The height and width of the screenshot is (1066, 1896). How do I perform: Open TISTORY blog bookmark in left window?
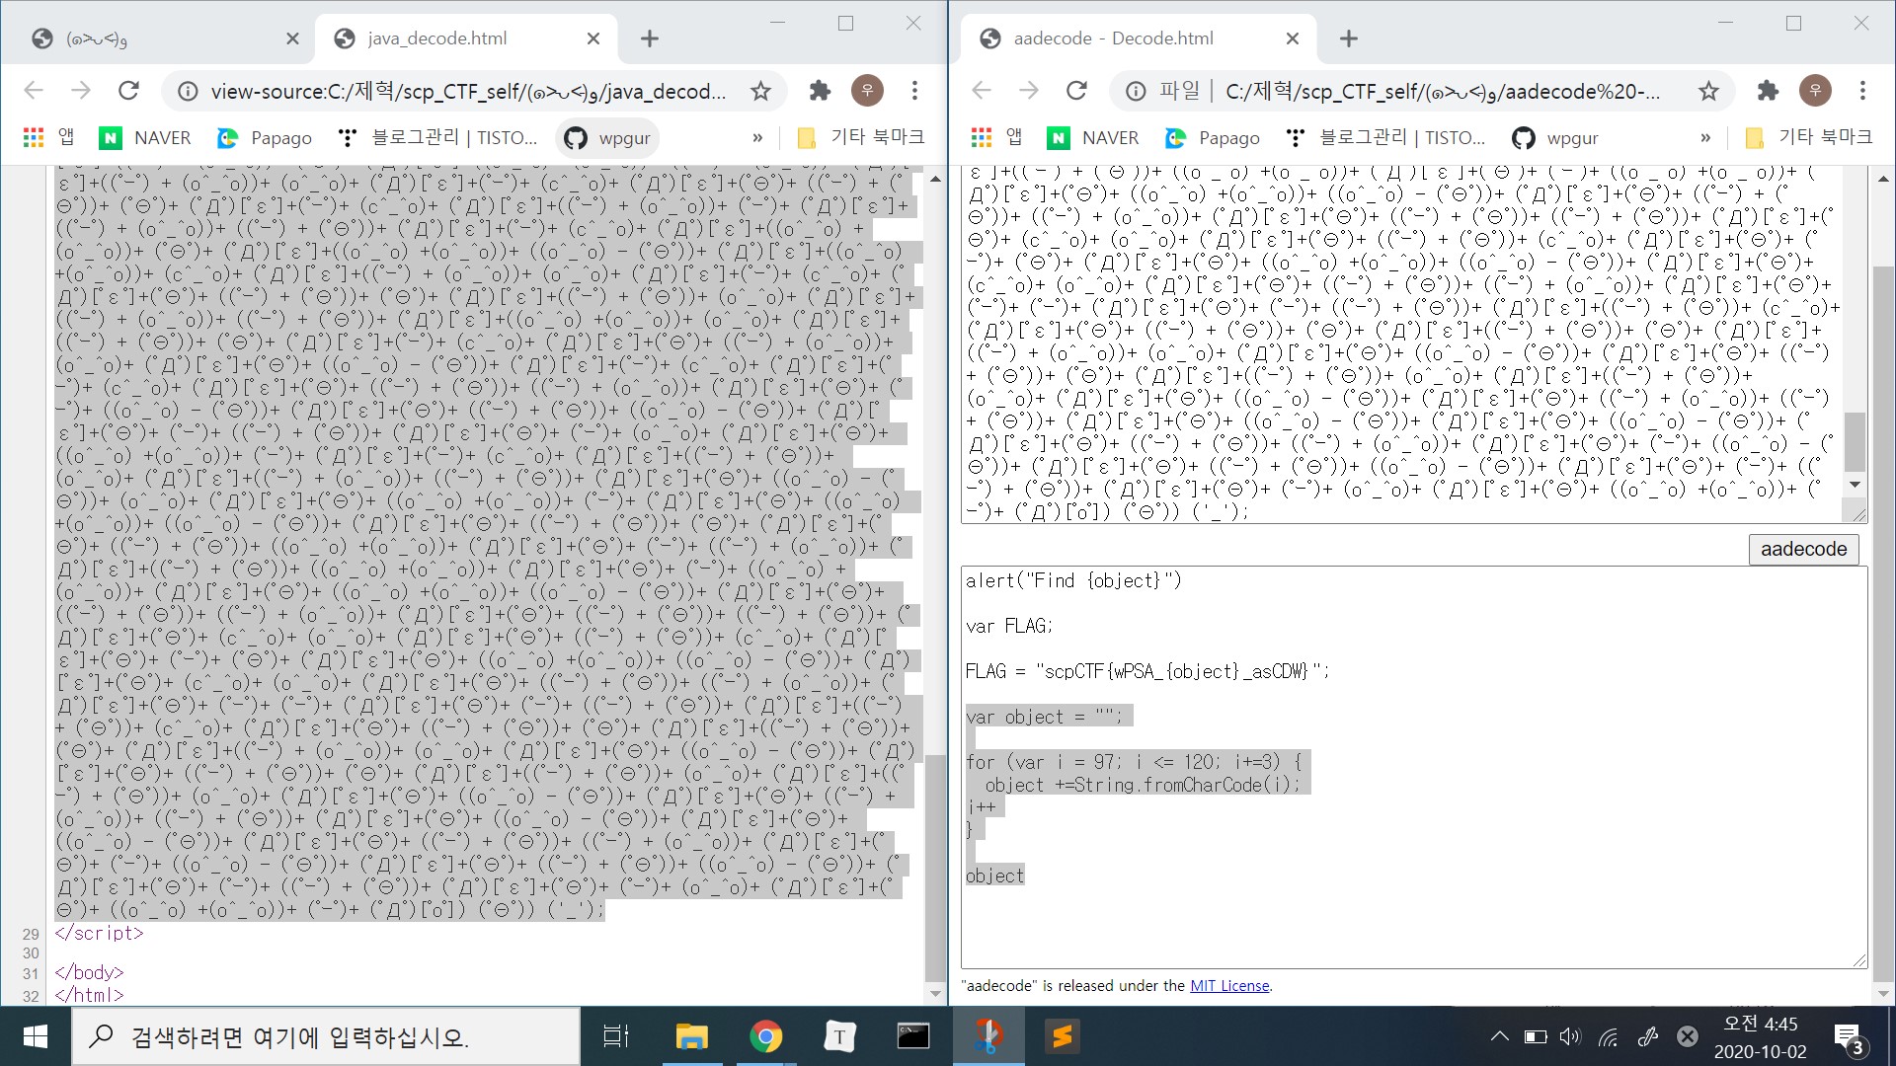point(437,137)
